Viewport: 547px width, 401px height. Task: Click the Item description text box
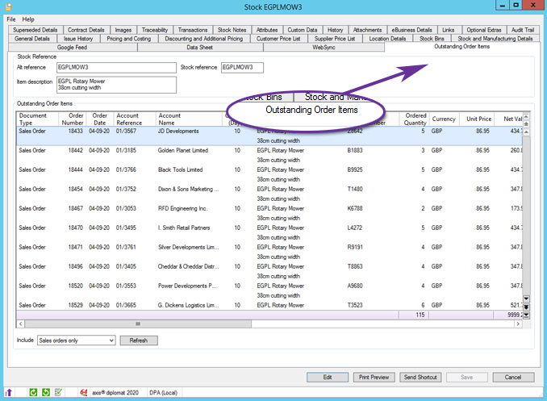point(116,85)
